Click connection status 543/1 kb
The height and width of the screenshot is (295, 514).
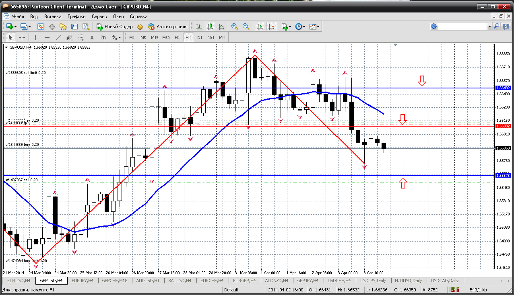[x=477, y=290]
